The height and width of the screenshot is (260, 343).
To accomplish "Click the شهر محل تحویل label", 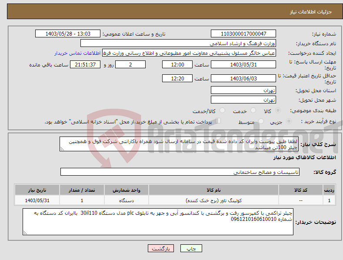I will pos(317,100).
